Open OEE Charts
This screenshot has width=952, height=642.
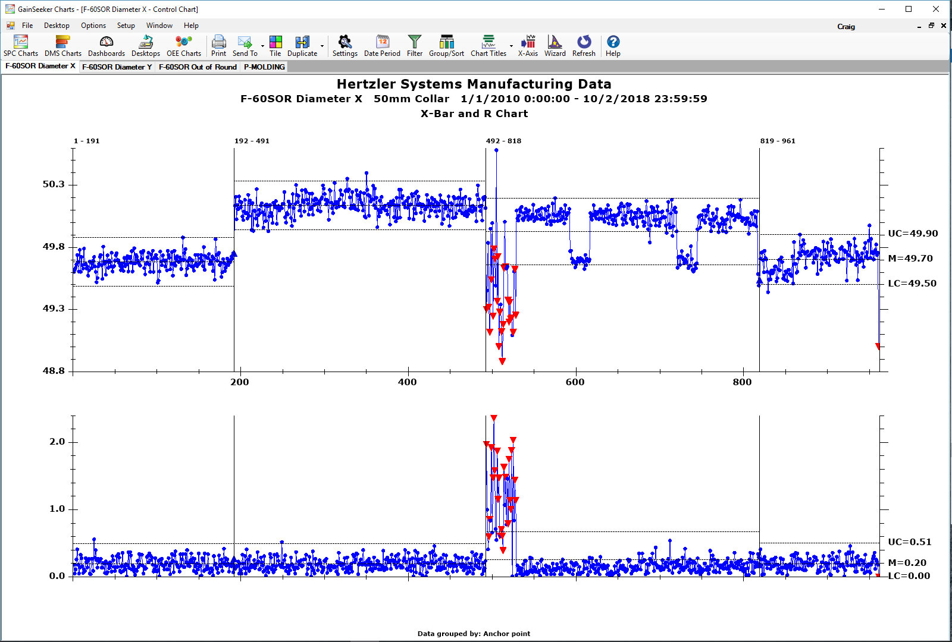tap(184, 46)
